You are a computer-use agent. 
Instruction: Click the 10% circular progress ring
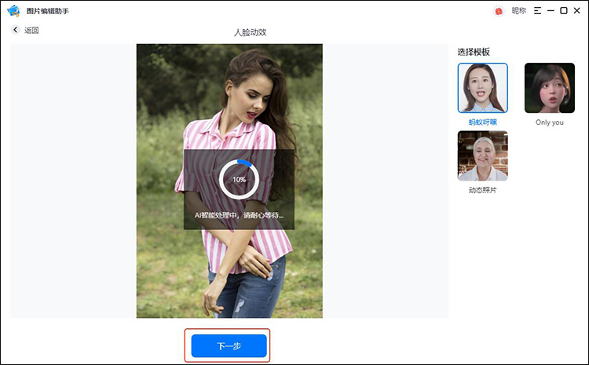pyautogui.click(x=239, y=180)
